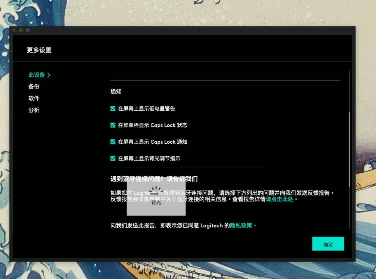376x279 pixels.
Task: Click the green window zoom button
Action: click(28, 30)
